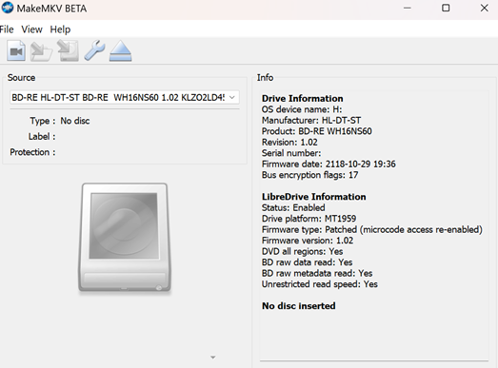Click 'Unrestricted read speed: Yes' line

(x=320, y=284)
